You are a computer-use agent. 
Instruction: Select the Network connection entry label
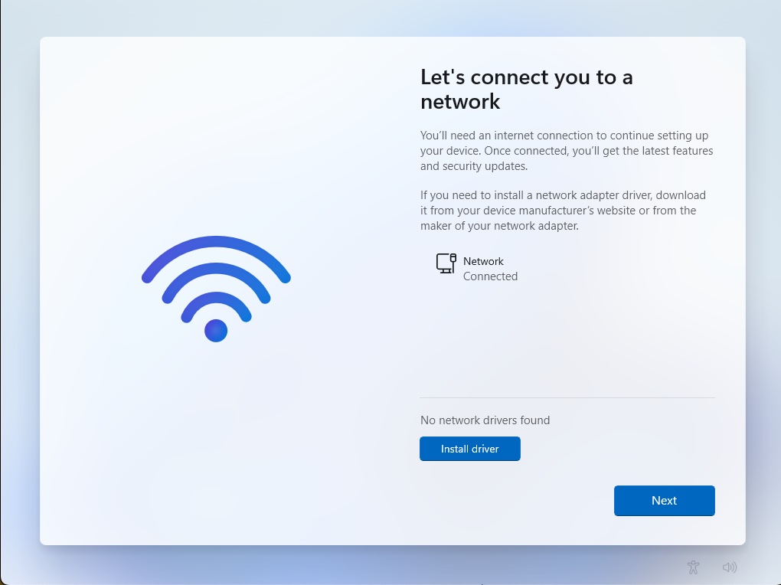[x=483, y=261]
